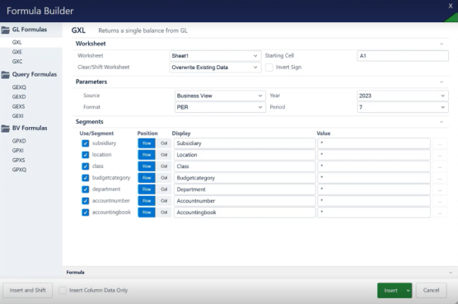Enable Insert Column Data Only checkbox

point(63,290)
